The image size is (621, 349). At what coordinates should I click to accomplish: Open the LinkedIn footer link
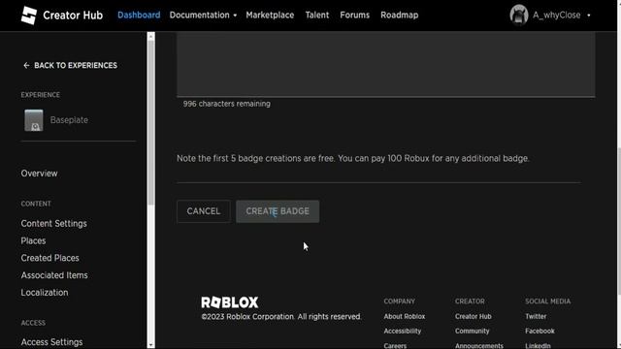(x=538, y=345)
